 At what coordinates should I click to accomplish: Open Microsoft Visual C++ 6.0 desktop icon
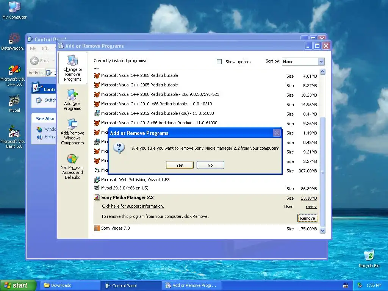point(13,76)
